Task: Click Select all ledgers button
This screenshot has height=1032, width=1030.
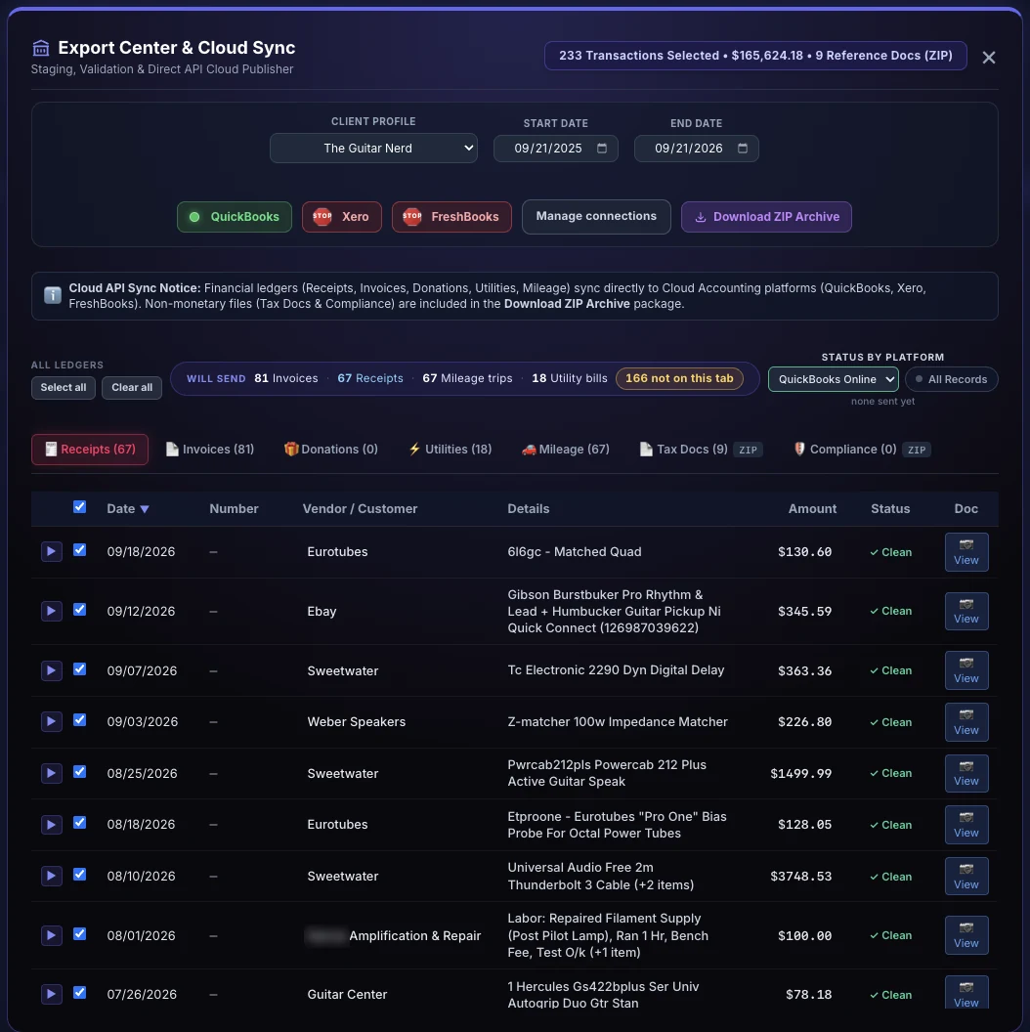Action: (64, 388)
